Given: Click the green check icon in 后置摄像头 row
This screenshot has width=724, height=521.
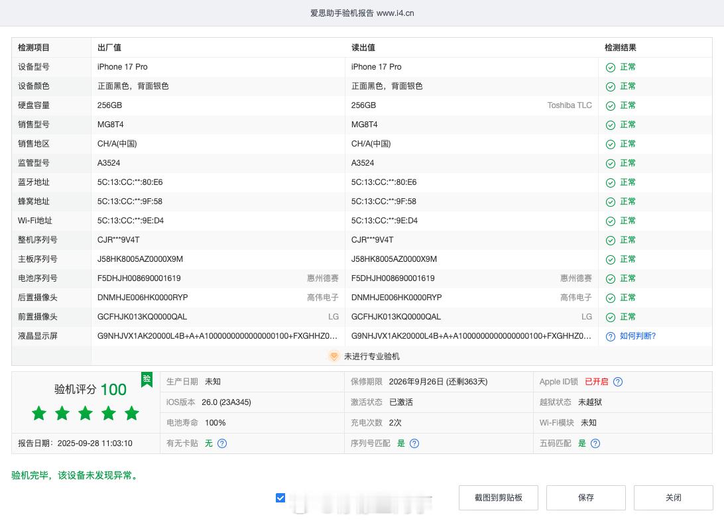Looking at the screenshot, I should (611, 298).
